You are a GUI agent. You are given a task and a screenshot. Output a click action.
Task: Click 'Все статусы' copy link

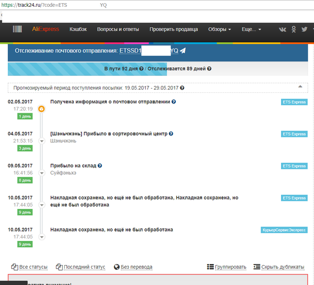29,267
